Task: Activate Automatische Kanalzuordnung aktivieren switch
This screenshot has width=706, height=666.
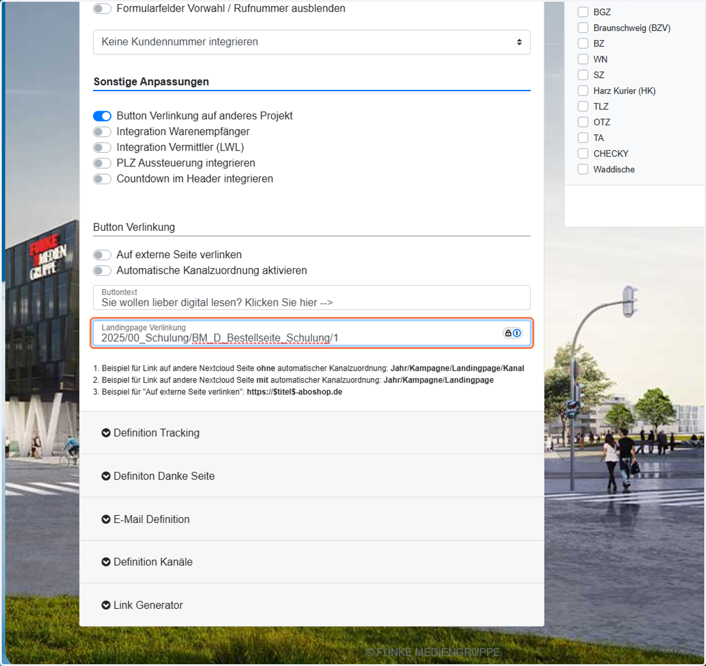Action: tap(102, 271)
